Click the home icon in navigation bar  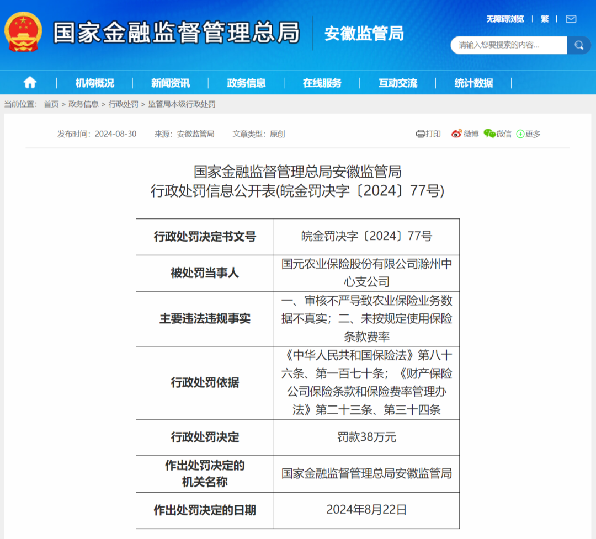point(30,82)
